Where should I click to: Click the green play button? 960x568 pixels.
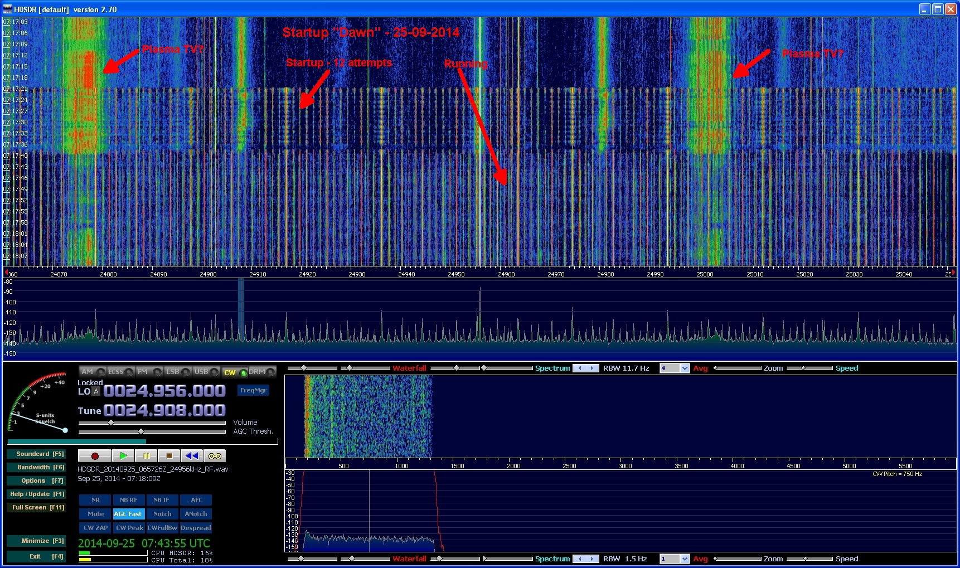(x=123, y=456)
